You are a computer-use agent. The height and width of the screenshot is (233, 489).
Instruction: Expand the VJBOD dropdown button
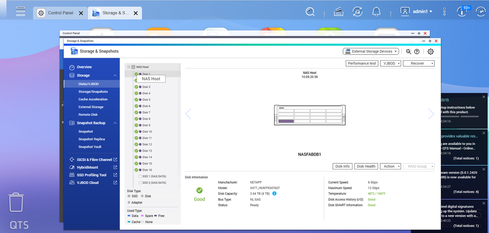click(390, 63)
